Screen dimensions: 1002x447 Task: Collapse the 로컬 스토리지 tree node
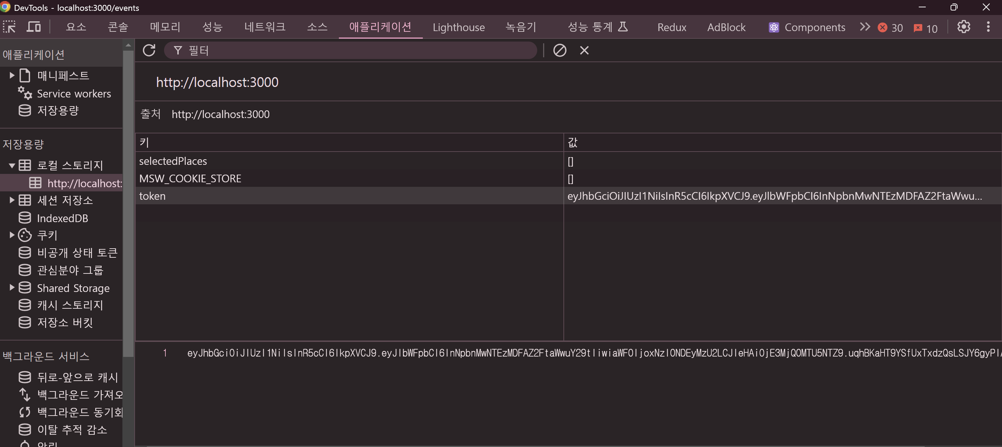[x=12, y=166]
